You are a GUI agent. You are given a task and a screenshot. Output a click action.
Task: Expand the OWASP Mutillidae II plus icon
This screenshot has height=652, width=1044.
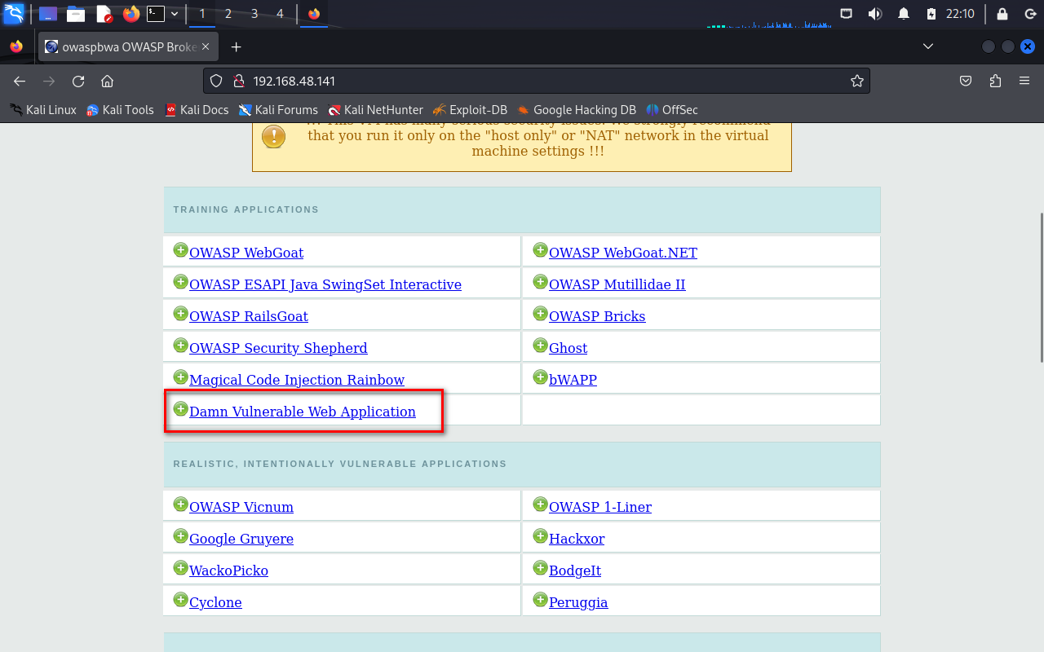(540, 282)
